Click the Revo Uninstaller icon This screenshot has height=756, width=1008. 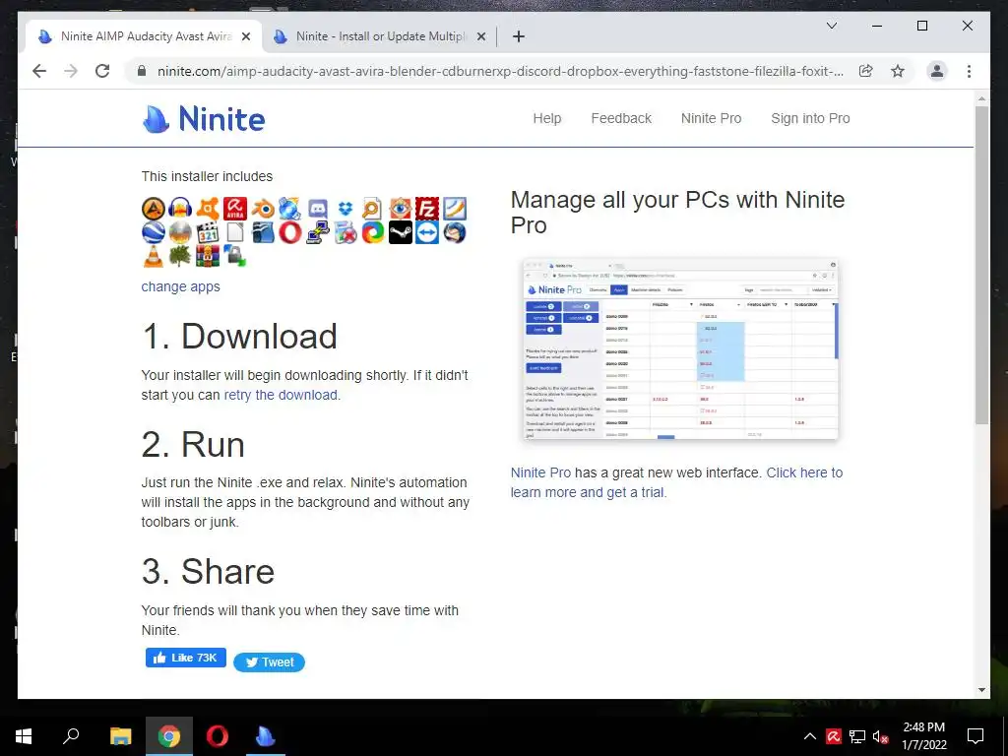click(x=346, y=232)
